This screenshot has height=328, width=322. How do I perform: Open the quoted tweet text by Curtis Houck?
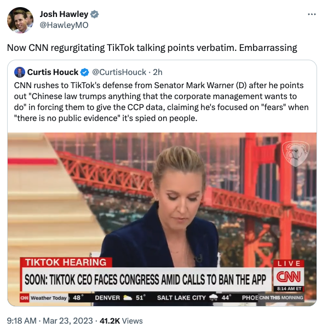[161, 102]
